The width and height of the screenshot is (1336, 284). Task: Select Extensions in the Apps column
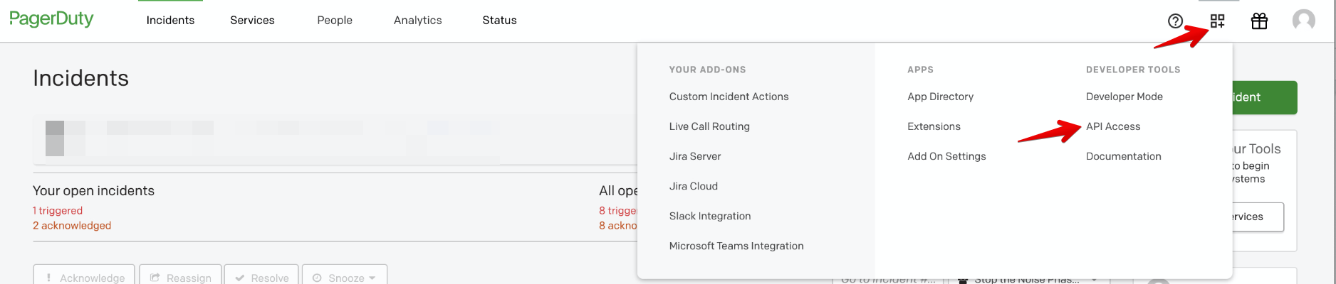coord(934,126)
